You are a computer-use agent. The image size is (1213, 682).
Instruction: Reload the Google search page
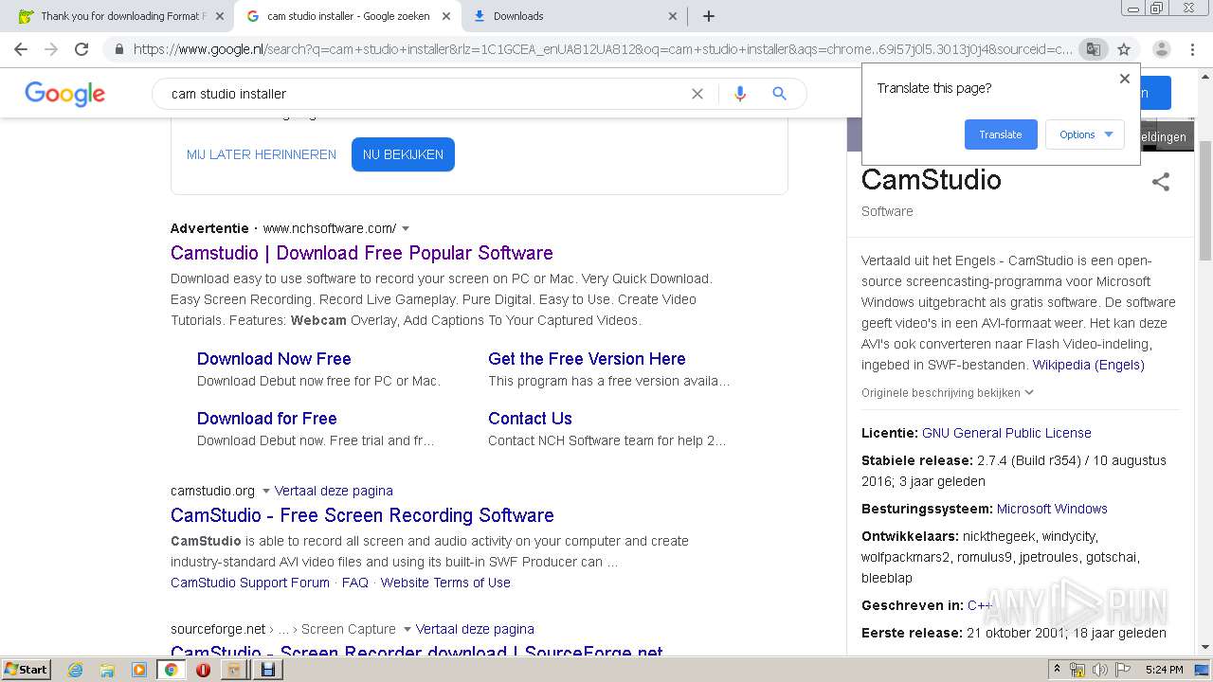[x=81, y=49]
